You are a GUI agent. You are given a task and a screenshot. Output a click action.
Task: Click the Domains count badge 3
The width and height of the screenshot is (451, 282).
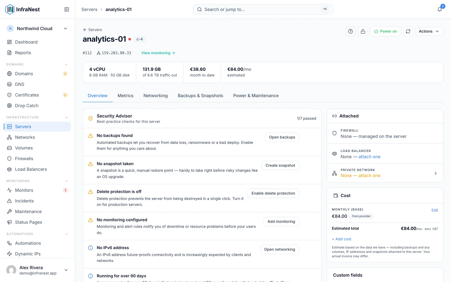pyautogui.click(x=65, y=74)
